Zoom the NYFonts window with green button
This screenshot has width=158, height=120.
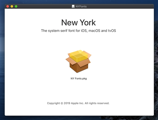tap(16, 6)
